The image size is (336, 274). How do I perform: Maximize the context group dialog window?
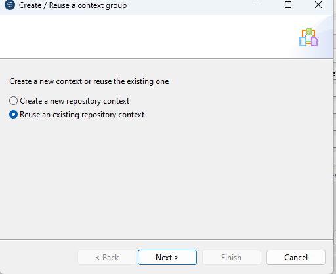[288, 5]
